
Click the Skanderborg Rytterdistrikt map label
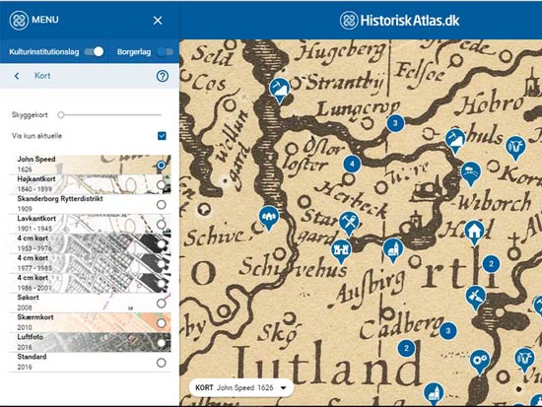point(60,198)
